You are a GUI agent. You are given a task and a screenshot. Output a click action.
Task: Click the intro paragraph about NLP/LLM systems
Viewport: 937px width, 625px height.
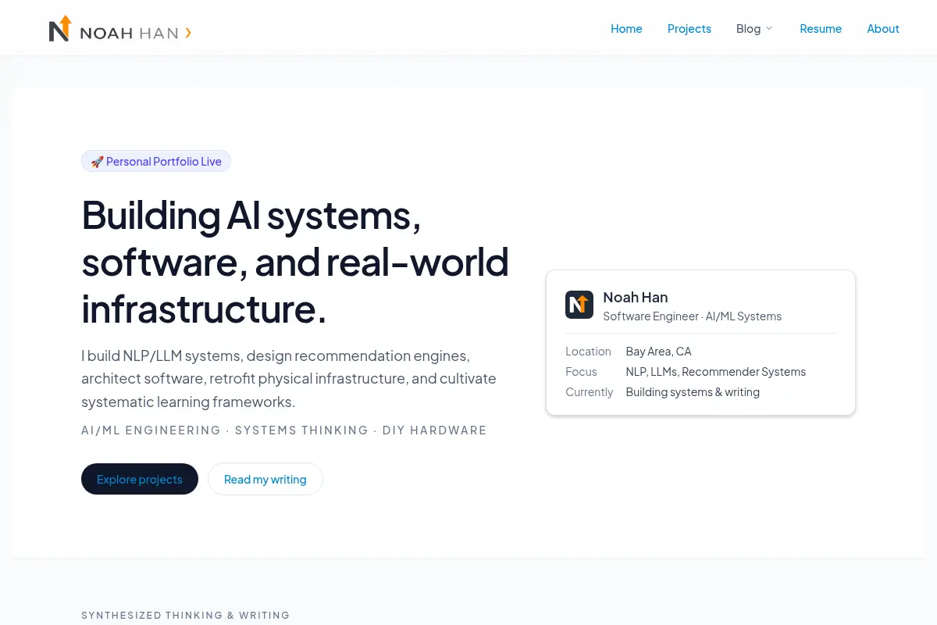click(289, 379)
